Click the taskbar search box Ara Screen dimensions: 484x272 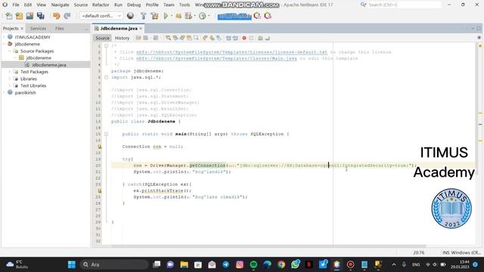[x=114, y=264]
